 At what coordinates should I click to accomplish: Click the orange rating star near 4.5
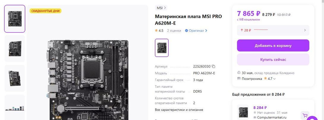156,31
